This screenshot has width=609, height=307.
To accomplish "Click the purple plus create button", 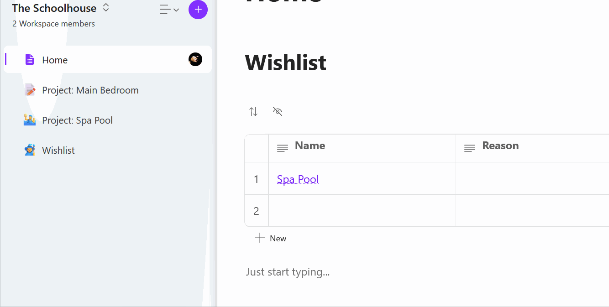I will (198, 10).
